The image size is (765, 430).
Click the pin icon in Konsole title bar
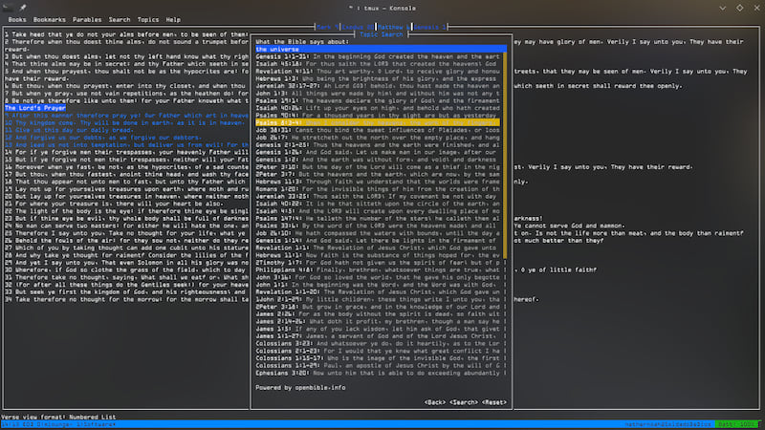[x=22, y=8]
